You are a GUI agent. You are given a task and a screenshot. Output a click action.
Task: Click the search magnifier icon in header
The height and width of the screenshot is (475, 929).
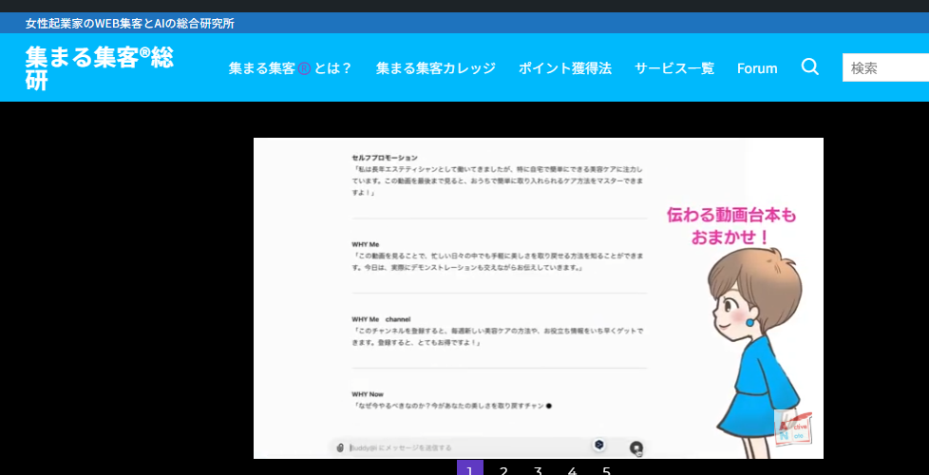click(x=809, y=67)
